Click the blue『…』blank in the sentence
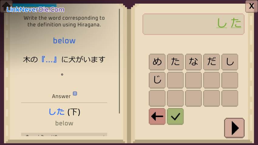The width and height of the screenshot is (258, 145). point(50,59)
